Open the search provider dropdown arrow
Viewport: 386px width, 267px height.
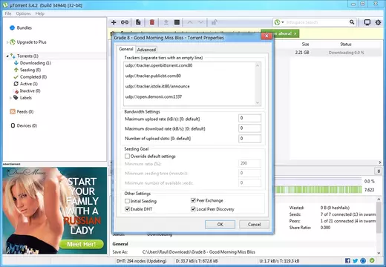point(283,22)
